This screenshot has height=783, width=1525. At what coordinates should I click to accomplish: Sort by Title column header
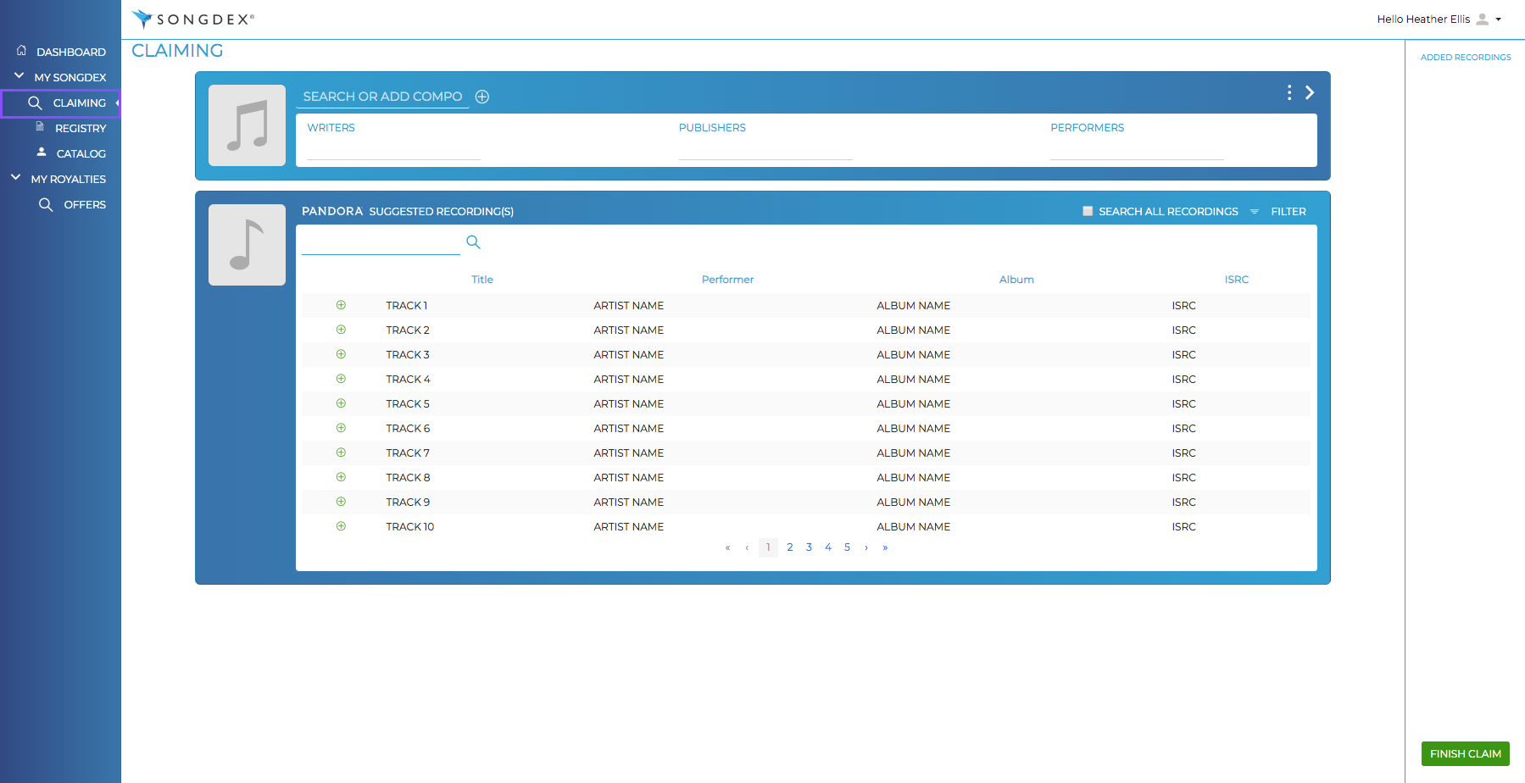click(482, 280)
